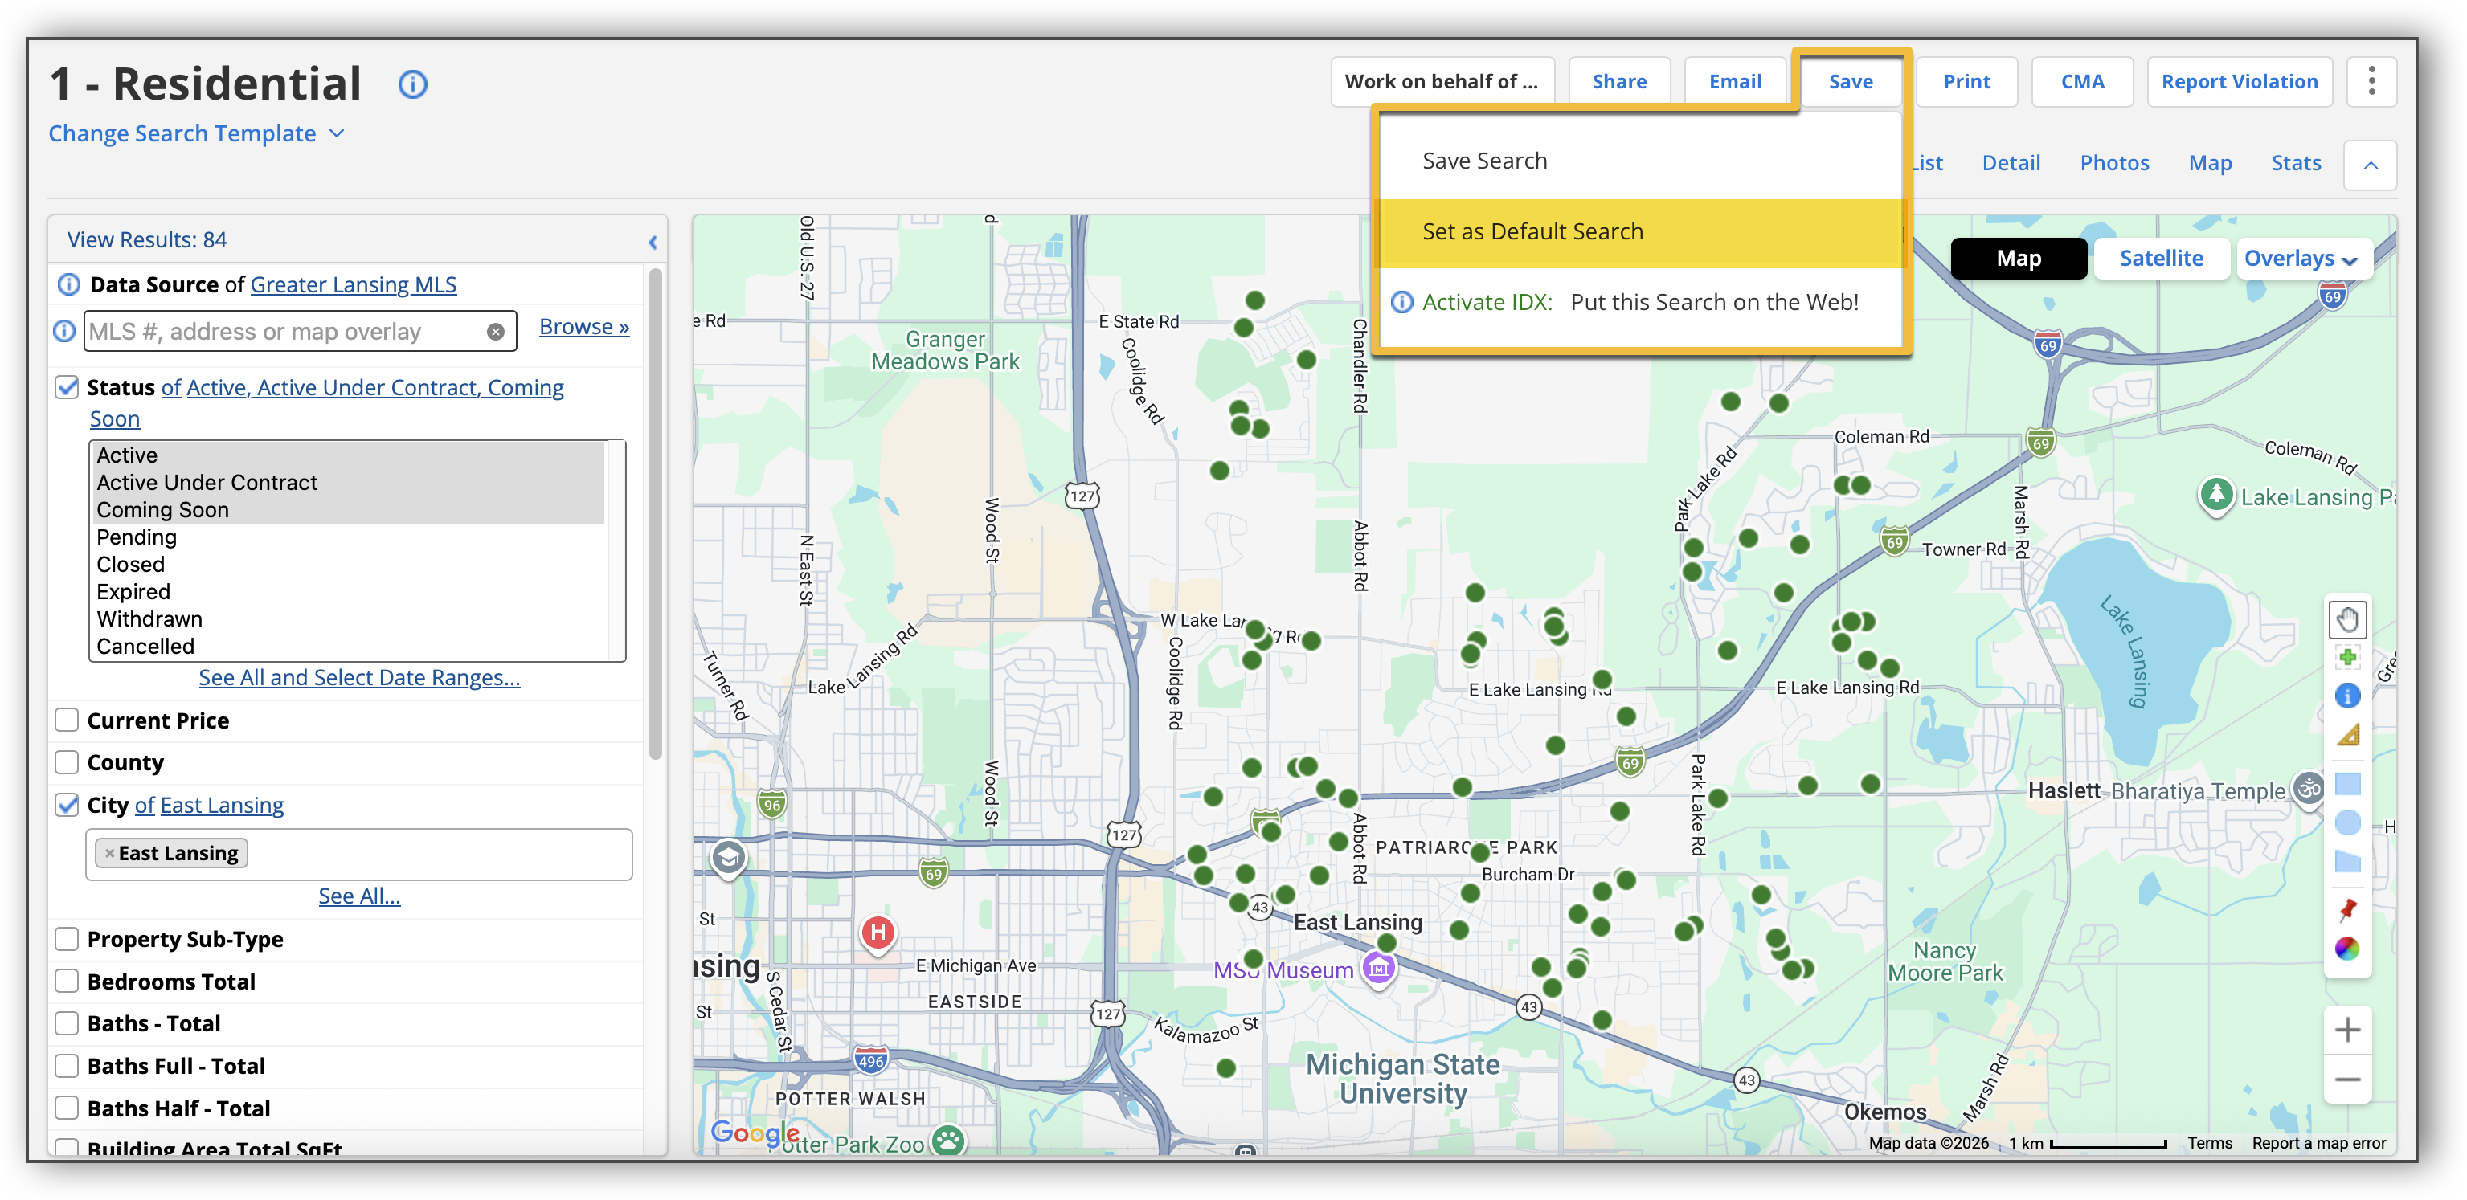Uncheck the Status criteria checkbox
This screenshot has height=1200, width=2467.
[x=67, y=388]
